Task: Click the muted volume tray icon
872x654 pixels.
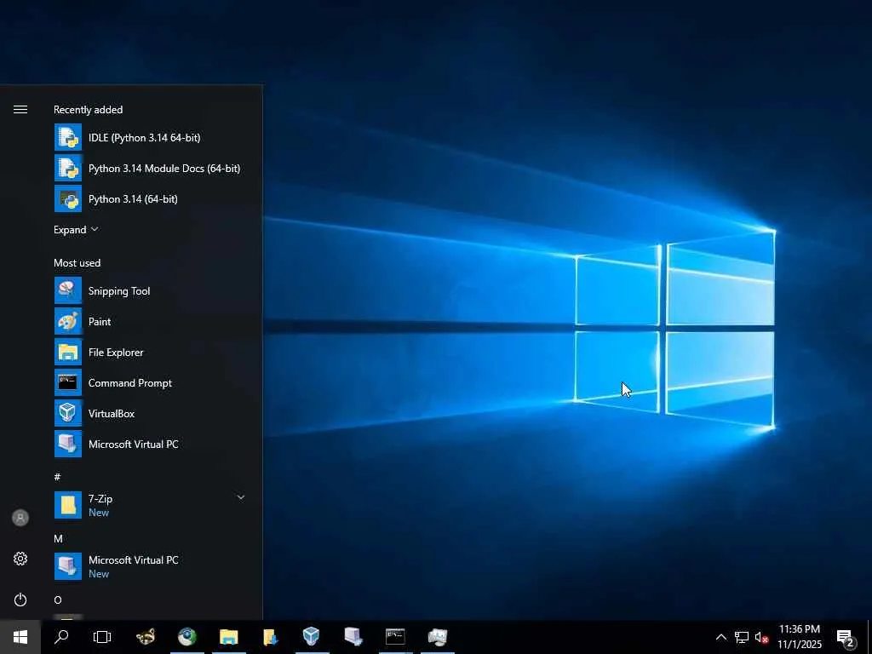Action: pos(761,637)
